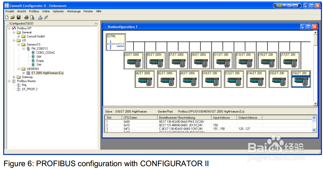Click the Output-Adresse column header
Screen dimensions: 323x169
point(250,118)
